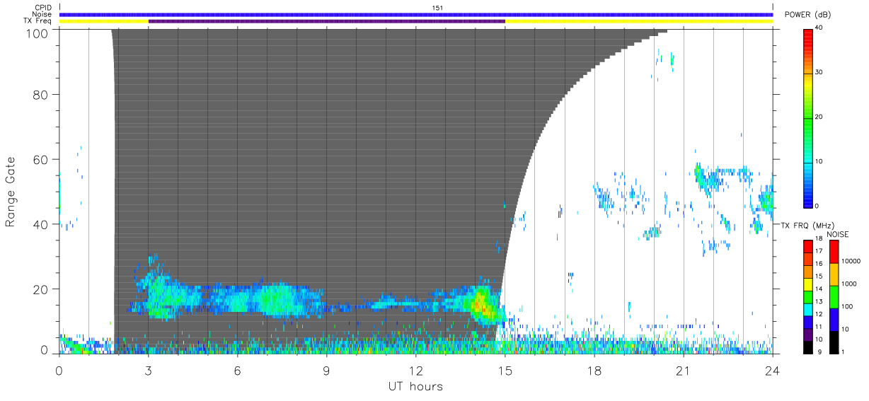The width and height of the screenshot is (869, 401).
Task: Click the cyan swatch in TX FRQ legend
Action: 807,308
